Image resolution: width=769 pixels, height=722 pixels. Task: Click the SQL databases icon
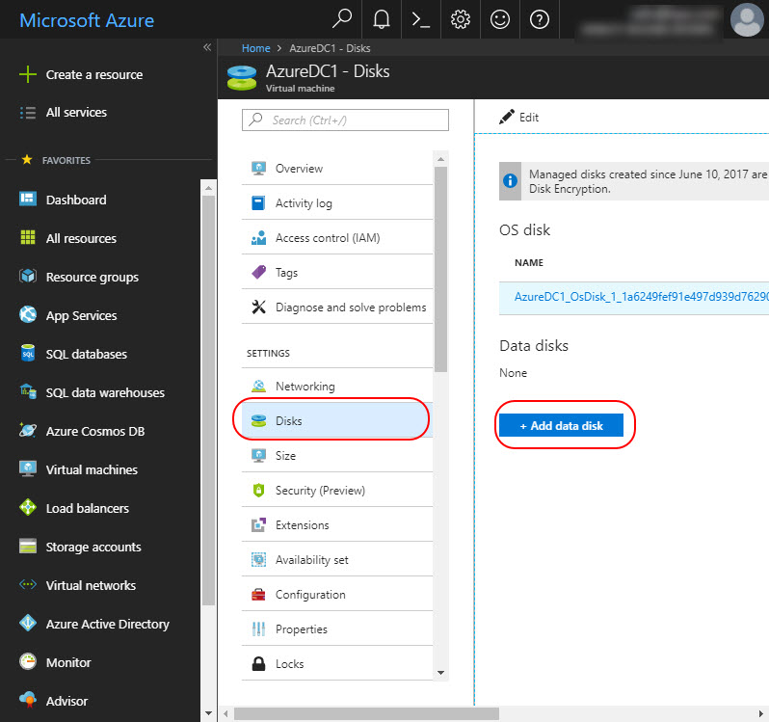(28, 353)
